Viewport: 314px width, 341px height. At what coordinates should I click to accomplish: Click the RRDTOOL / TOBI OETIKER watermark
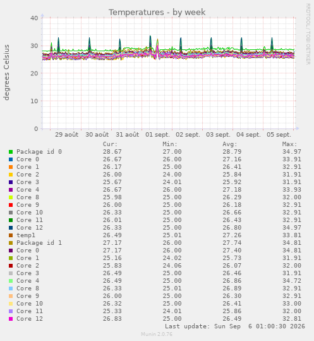coord(308,34)
